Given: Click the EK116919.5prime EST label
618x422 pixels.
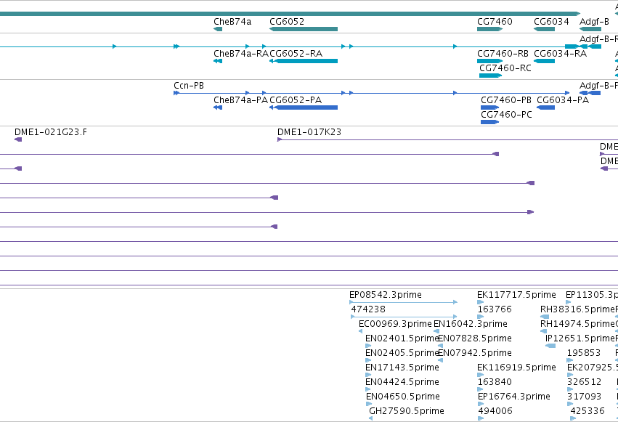Looking at the screenshot, I should tap(517, 368).
